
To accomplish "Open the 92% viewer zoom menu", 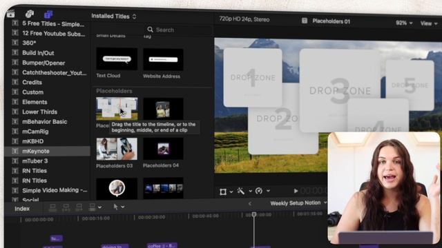I will point(404,23).
